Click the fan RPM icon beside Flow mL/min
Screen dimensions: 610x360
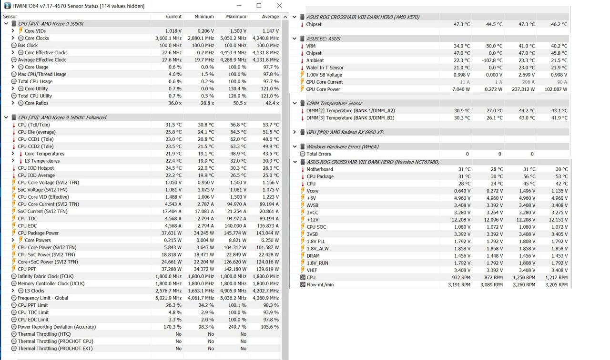pos(303,284)
